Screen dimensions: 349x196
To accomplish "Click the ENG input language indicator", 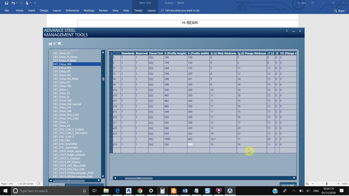I will click(316, 191).
